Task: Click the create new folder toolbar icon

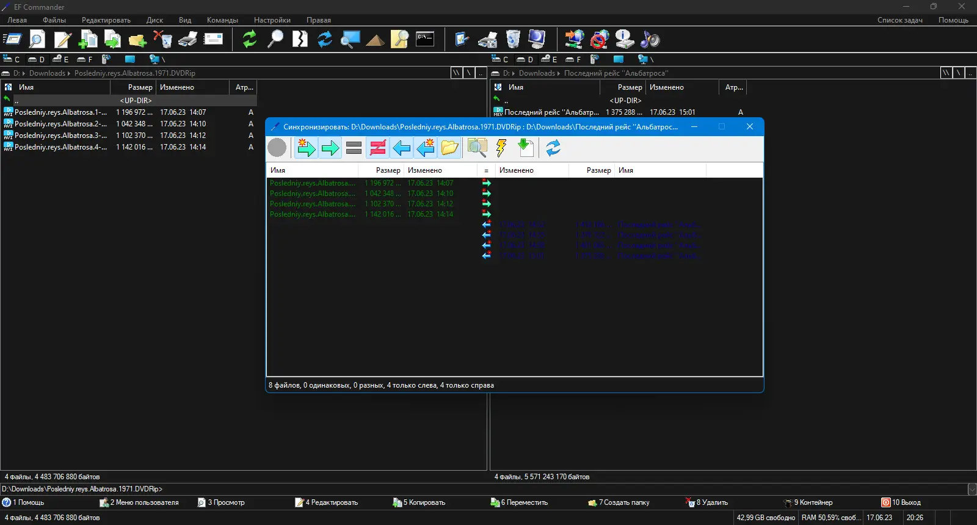Action: click(137, 40)
